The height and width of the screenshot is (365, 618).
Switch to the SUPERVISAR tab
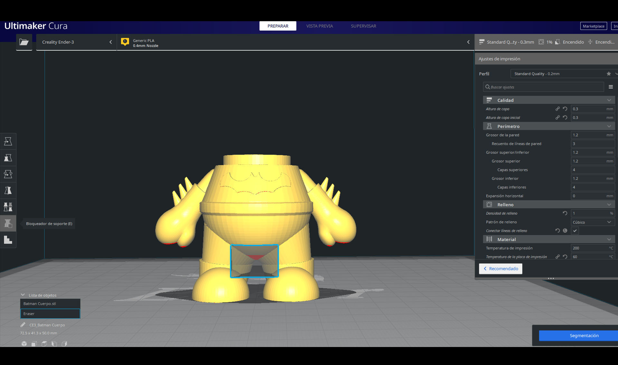click(363, 26)
